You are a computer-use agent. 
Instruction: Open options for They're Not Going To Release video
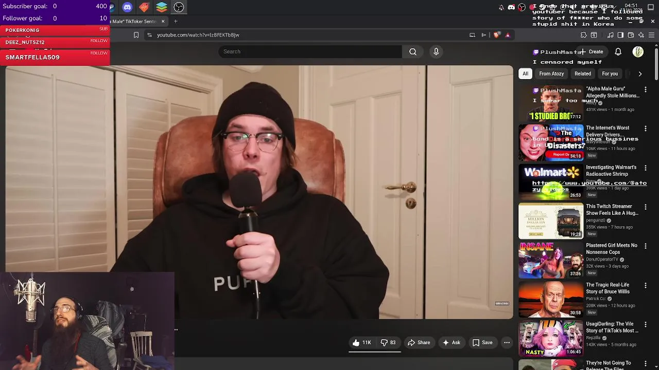pos(646,364)
